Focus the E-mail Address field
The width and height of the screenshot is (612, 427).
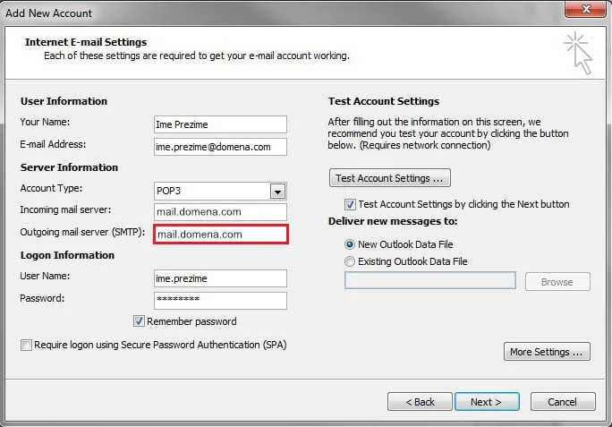tap(220, 147)
